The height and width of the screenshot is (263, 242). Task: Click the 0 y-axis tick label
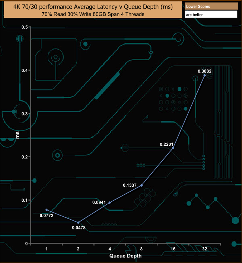(26, 244)
